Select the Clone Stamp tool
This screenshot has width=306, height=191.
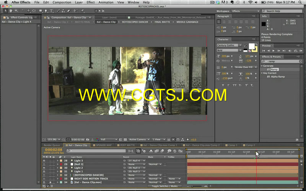coord(63,11)
